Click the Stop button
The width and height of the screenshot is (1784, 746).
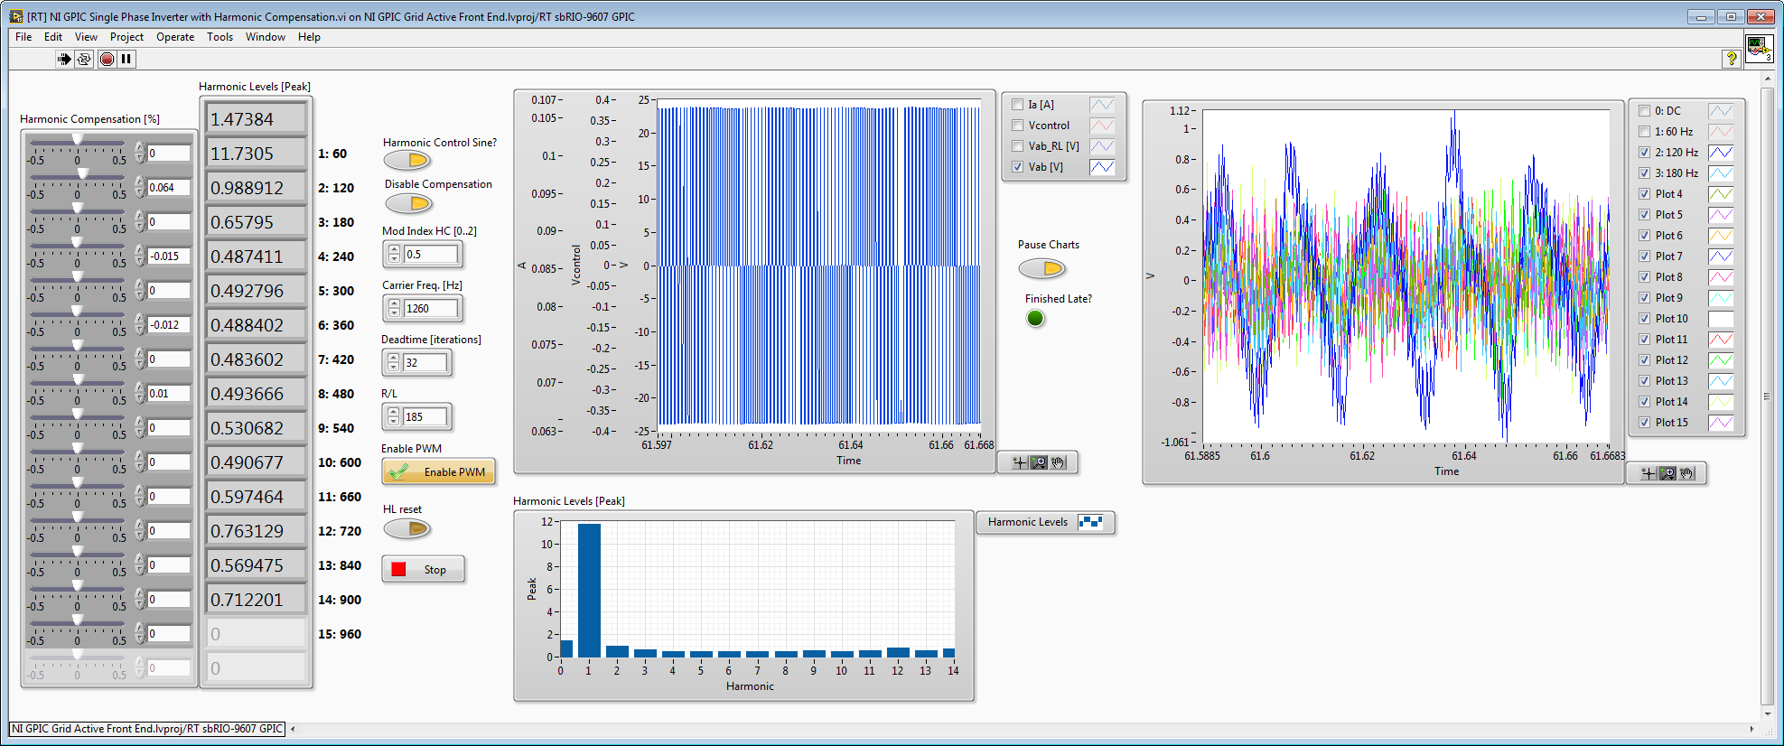point(423,570)
